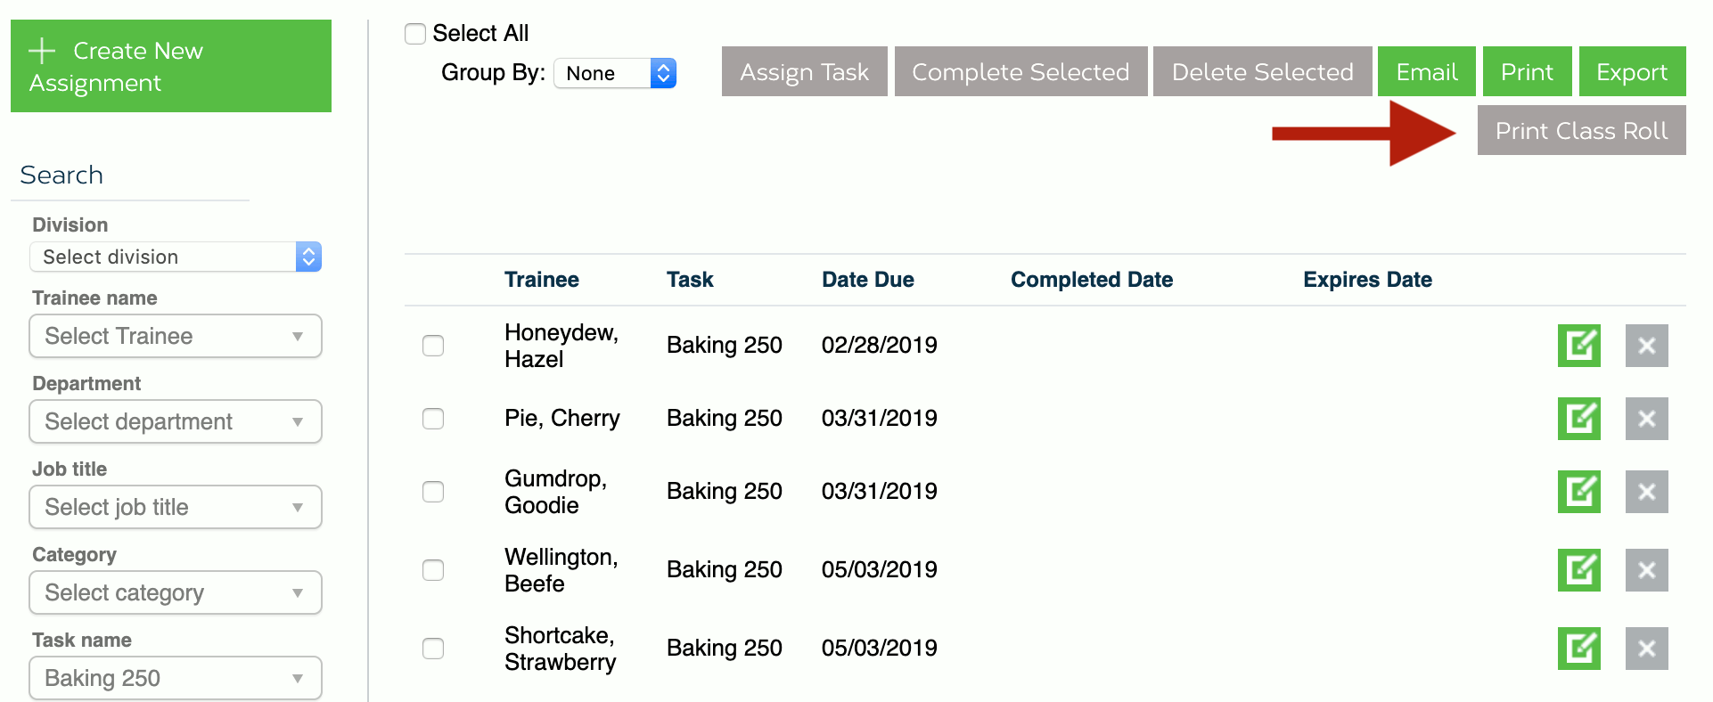The image size is (1713, 702).
Task: Click the green Print button
Action: 1528,71
